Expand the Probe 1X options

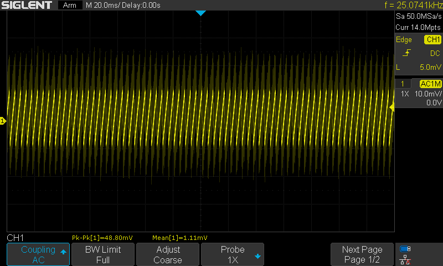(232, 254)
